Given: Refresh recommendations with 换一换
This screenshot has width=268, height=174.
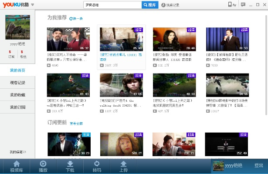Looking at the screenshot, I should (x=76, y=19).
